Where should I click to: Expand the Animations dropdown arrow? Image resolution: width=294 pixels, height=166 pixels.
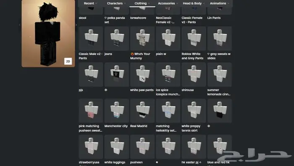(228, 3)
